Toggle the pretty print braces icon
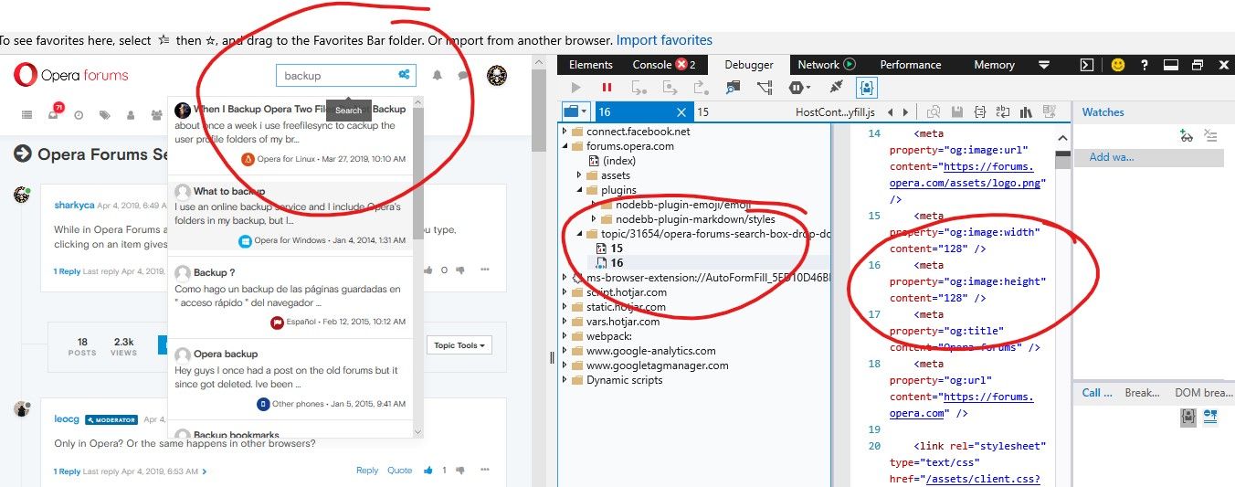The height and width of the screenshot is (487, 1235). coord(980,111)
